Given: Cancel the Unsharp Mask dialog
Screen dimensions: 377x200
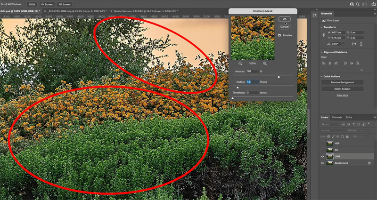Looking at the screenshot, I should pos(285,27).
